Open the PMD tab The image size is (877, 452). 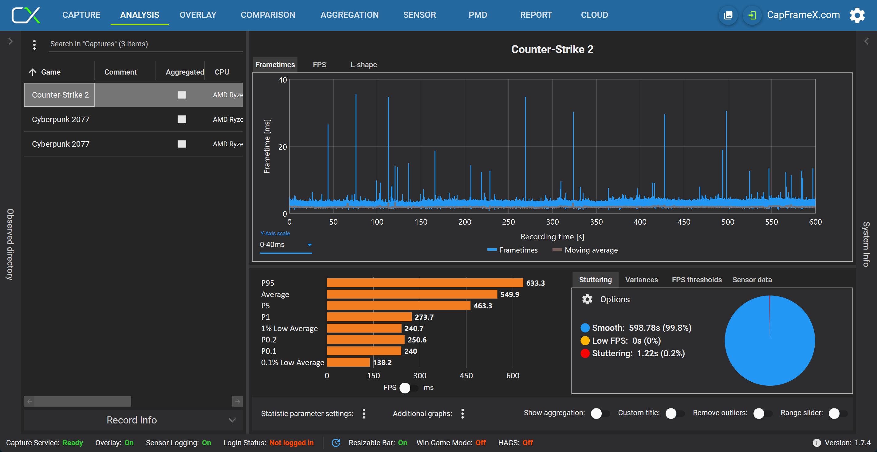click(x=478, y=15)
